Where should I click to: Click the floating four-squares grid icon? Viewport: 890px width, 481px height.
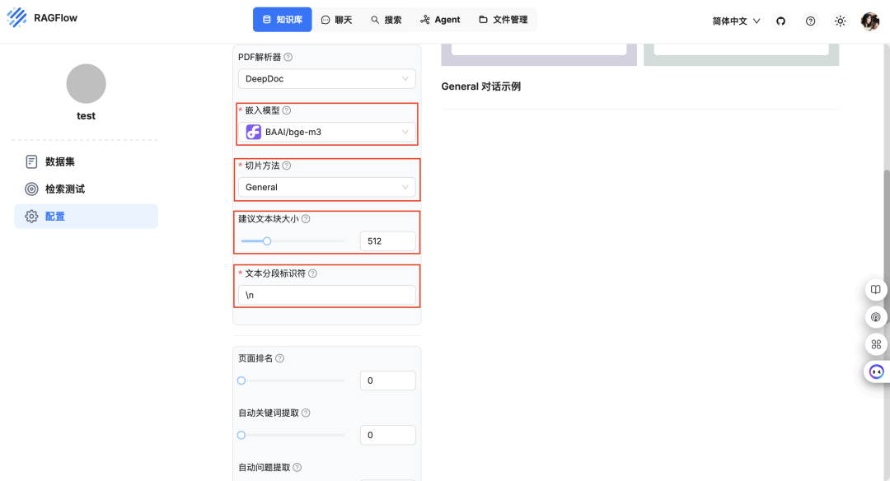click(876, 344)
